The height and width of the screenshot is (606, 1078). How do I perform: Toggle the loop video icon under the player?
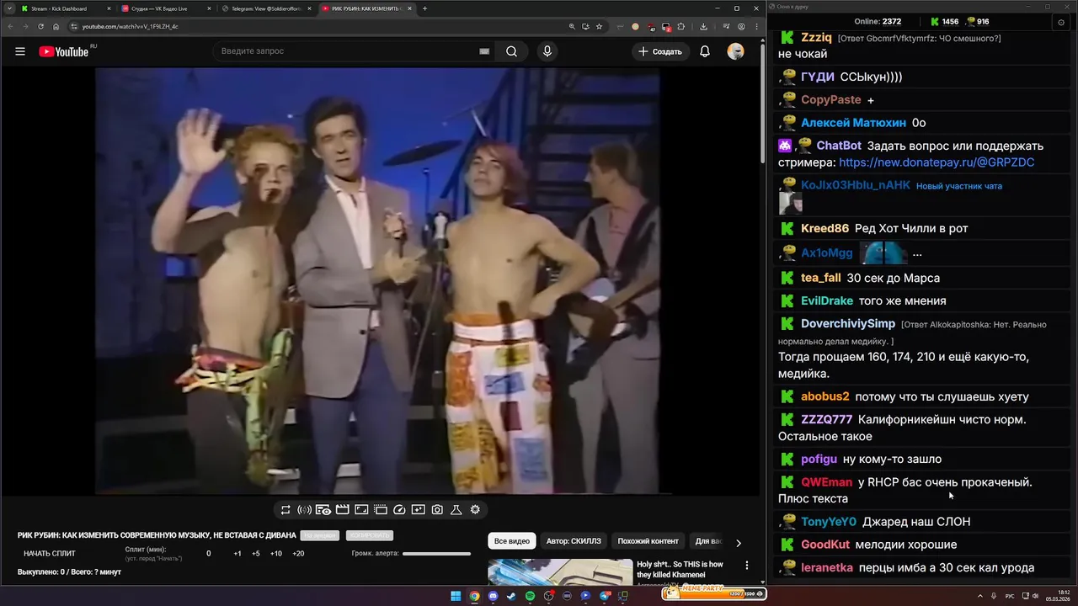pos(286,509)
